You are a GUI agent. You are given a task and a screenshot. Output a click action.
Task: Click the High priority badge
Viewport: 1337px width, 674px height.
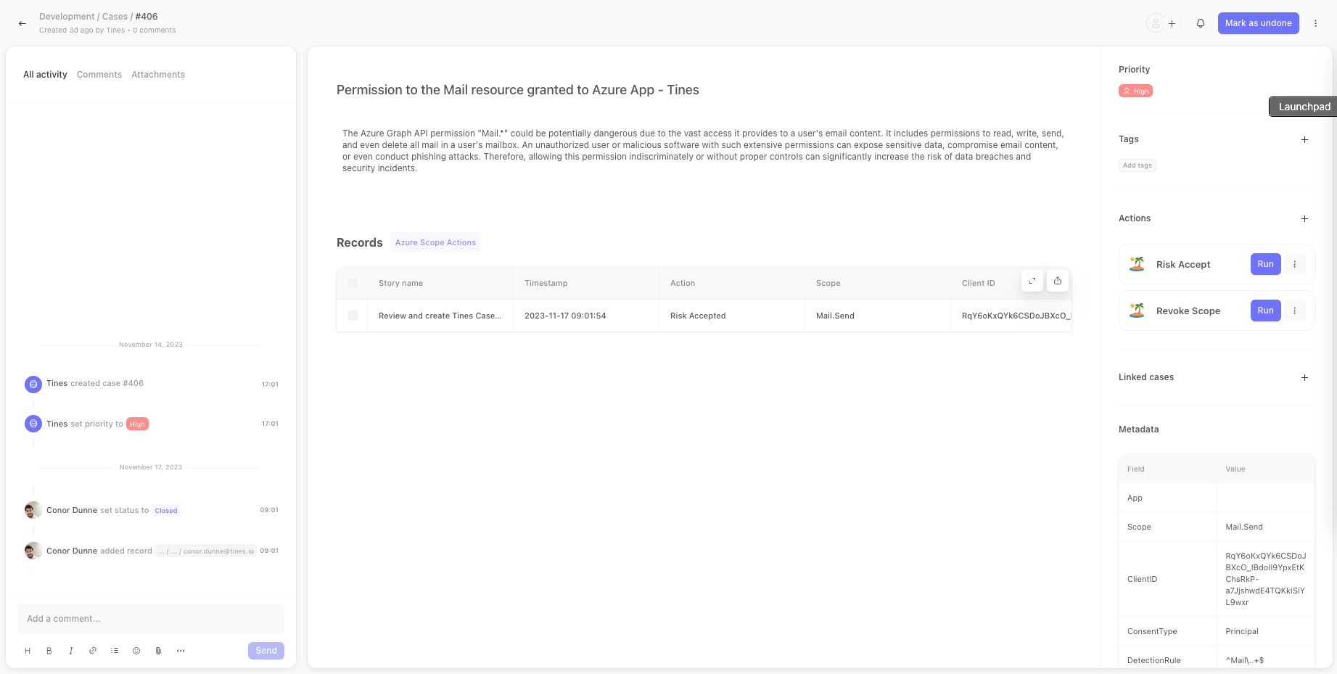(1135, 91)
